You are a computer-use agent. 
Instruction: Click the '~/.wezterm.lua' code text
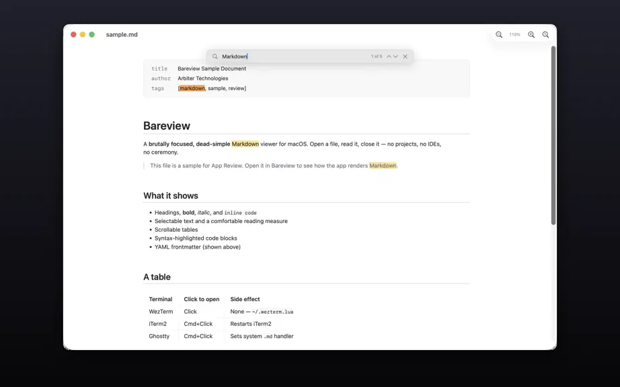(x=273, y=312)
